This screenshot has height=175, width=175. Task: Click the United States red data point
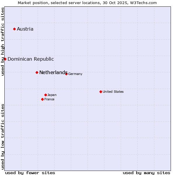(x=101, y=92)
